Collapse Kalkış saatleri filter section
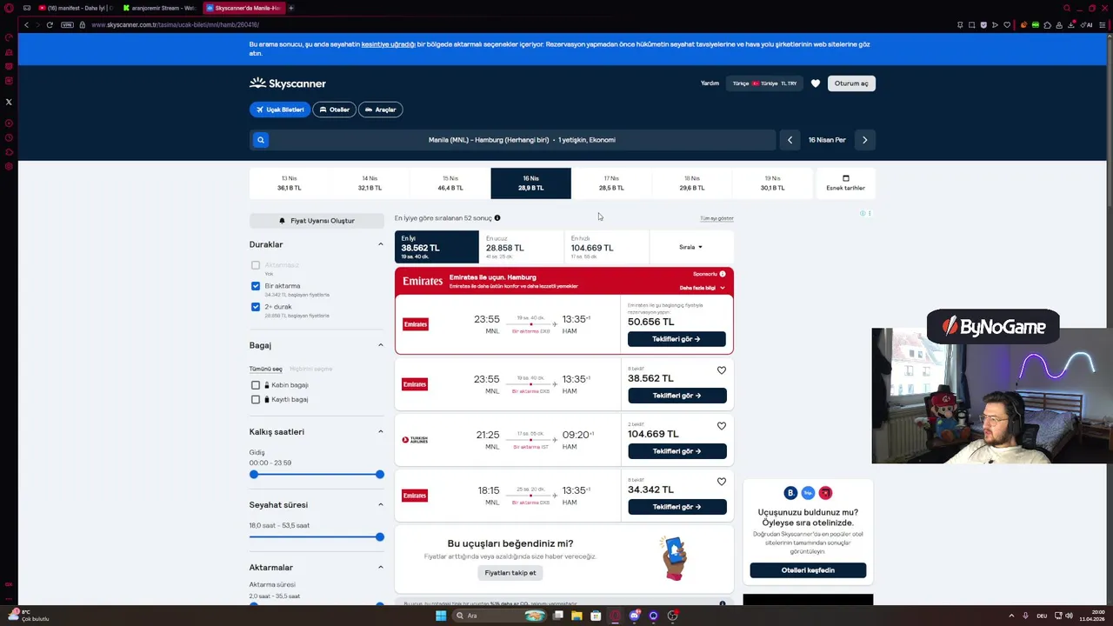Screen dimensions: 1113x626 tap(380, 432)
